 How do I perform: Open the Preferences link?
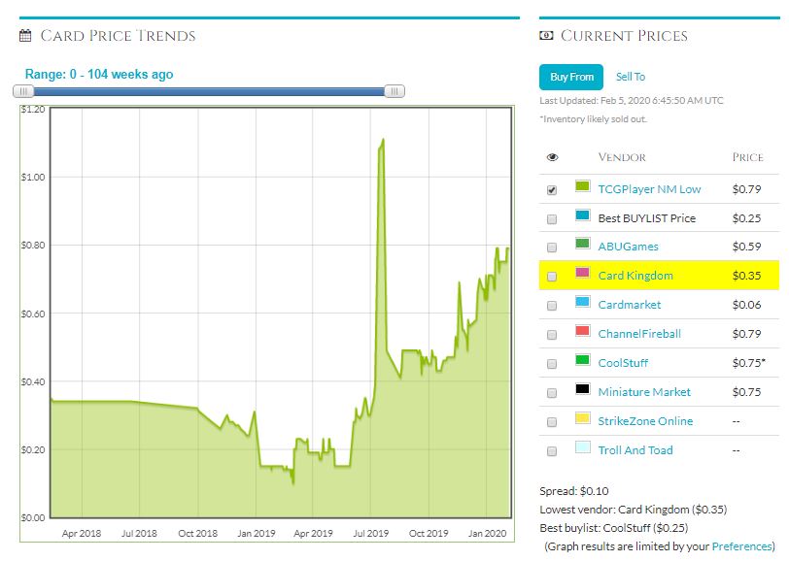point(741,546)
